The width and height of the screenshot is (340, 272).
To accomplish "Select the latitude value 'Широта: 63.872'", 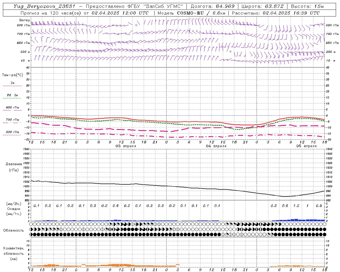I will [x=262, y=6].
